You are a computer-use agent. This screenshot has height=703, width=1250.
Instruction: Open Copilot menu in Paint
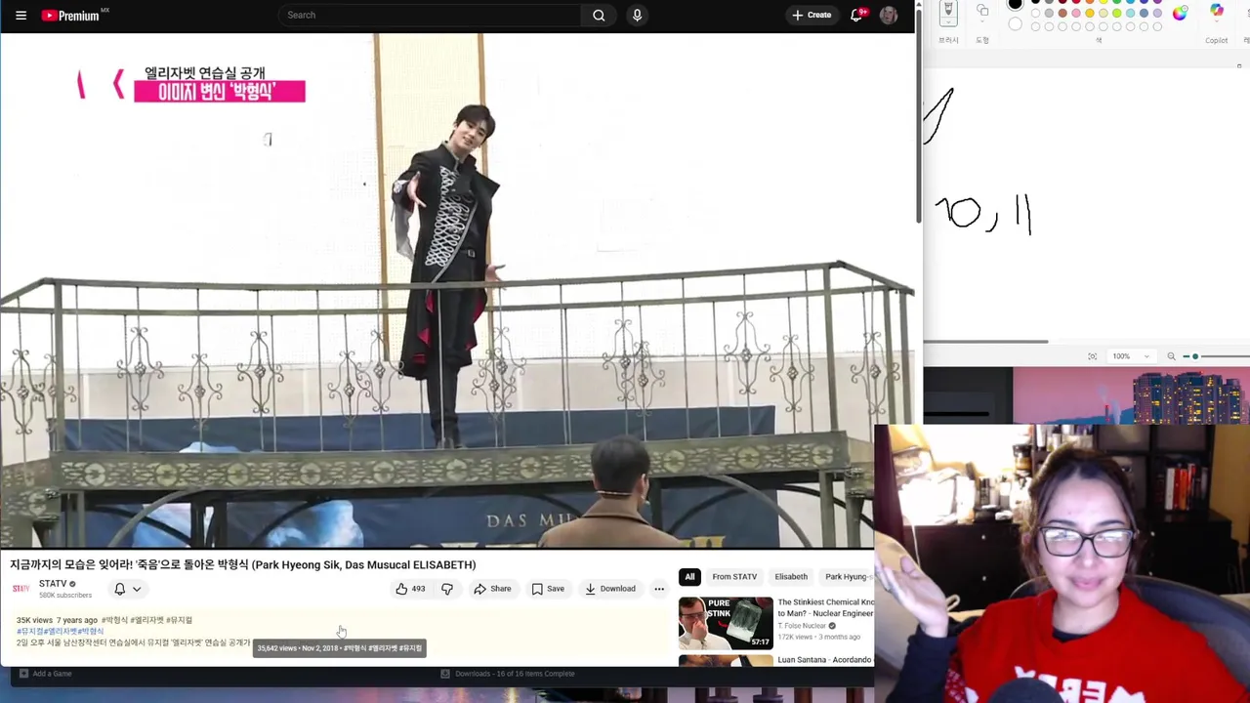point(1217,12)
